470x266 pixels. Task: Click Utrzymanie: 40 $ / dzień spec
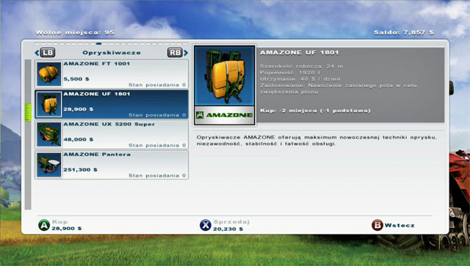click(300, 79)
